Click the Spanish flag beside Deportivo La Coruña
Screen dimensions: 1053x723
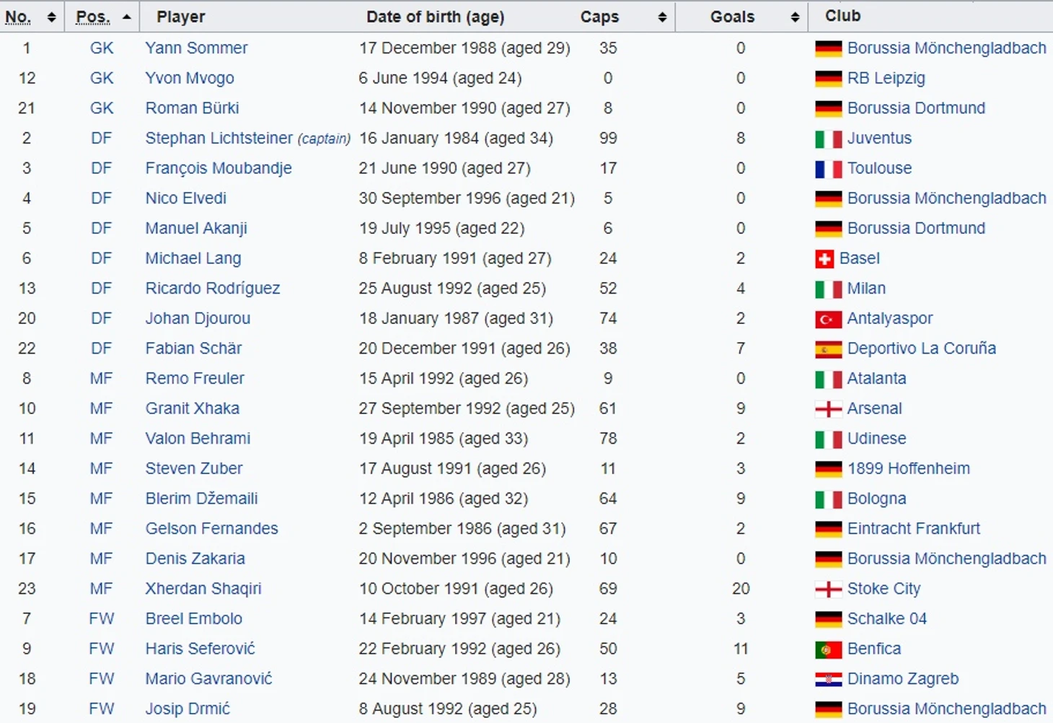click(828, 349)
